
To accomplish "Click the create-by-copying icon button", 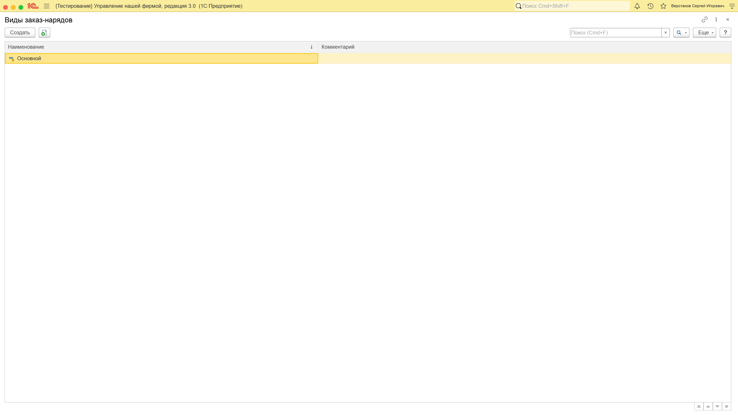I will [45, 33].
